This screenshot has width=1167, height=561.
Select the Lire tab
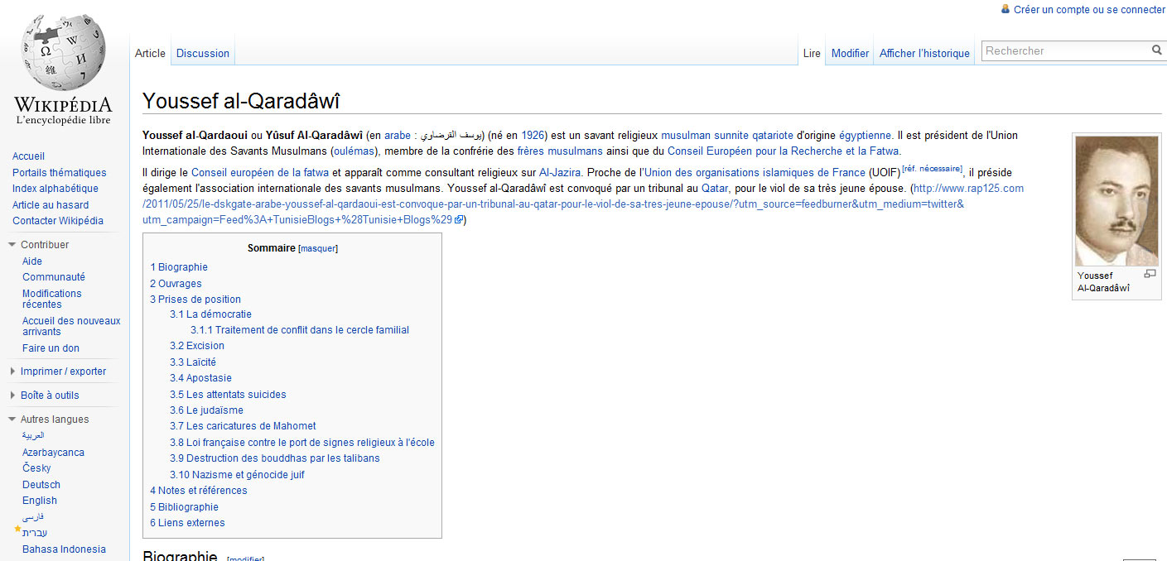pyautogui.click(x=812, y=53)
